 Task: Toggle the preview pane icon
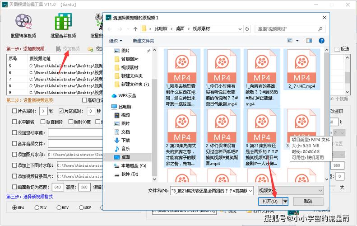(x=309, y=41)
